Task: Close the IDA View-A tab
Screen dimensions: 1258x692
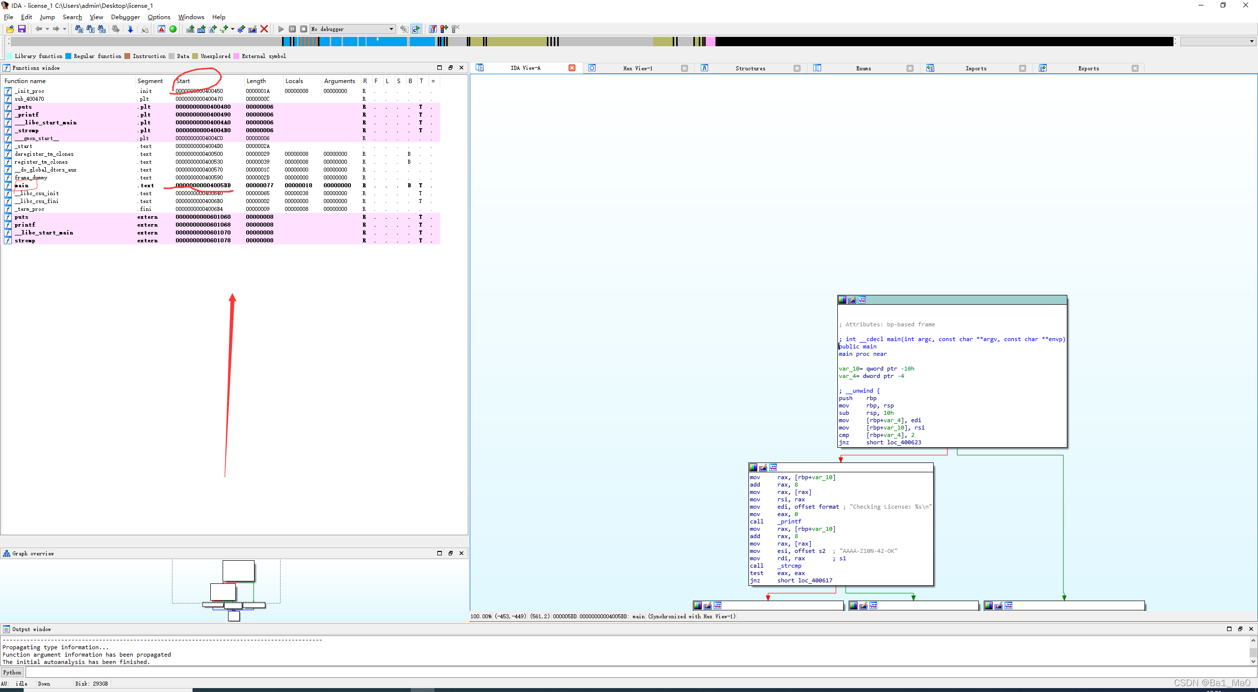Action: (572, 68)
